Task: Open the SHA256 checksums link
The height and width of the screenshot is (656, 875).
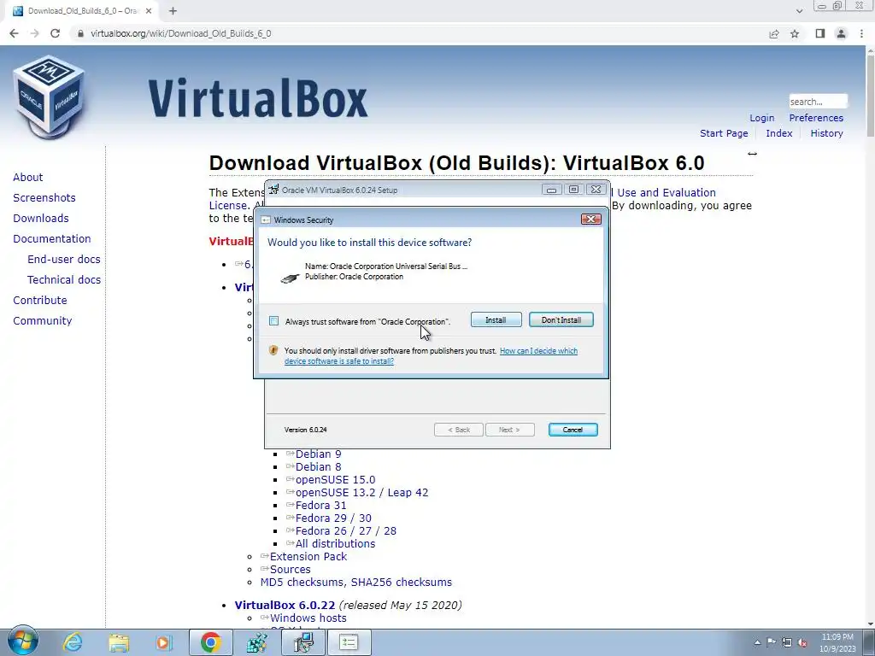Action: (402, 583)
